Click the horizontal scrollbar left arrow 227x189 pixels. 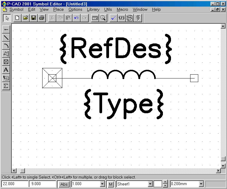[x=14, y=171]
